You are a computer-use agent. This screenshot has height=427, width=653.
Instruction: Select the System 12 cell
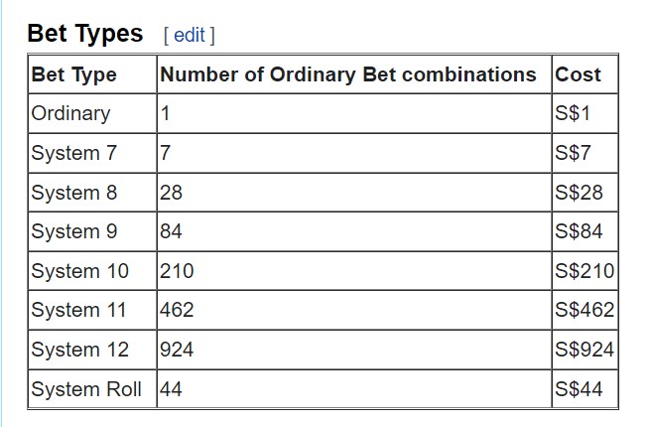[x=92, y=350]
